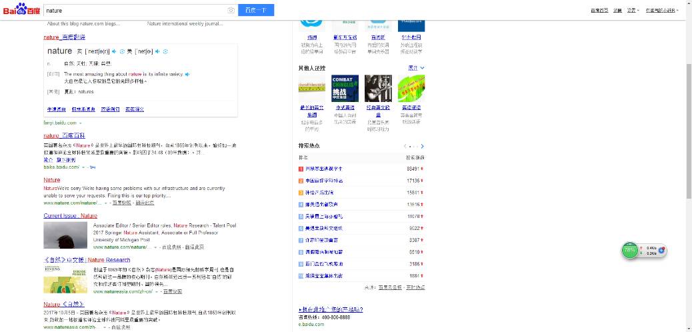
Task: Click the rank 1 red badge
Action: coord(301,169)
